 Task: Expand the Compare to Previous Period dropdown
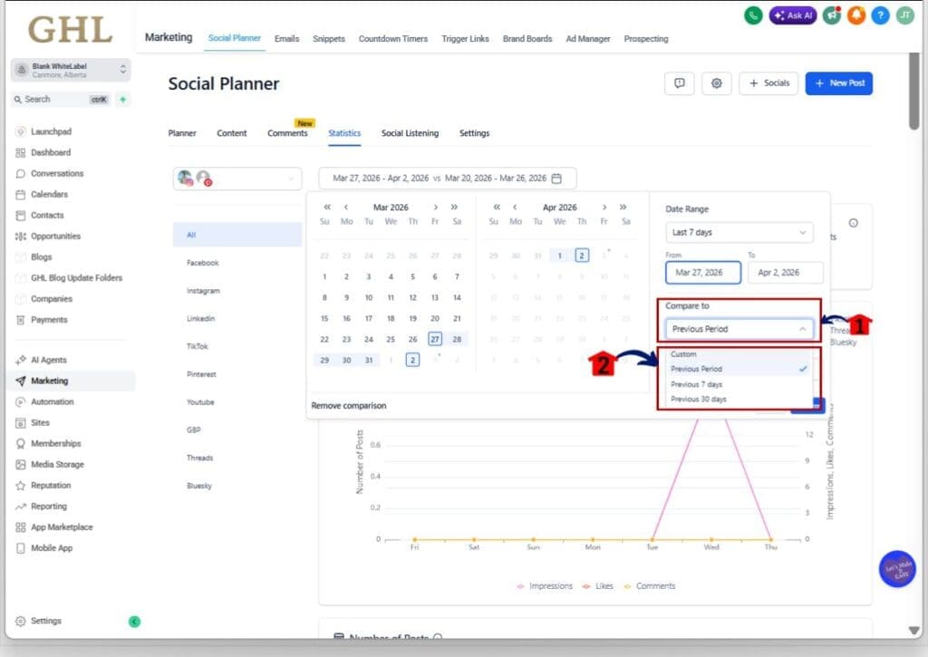[739, 329]
